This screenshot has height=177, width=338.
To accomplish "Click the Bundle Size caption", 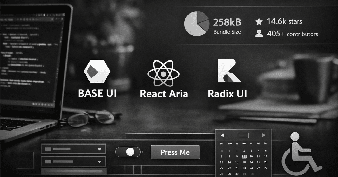I will click(227, 32).
